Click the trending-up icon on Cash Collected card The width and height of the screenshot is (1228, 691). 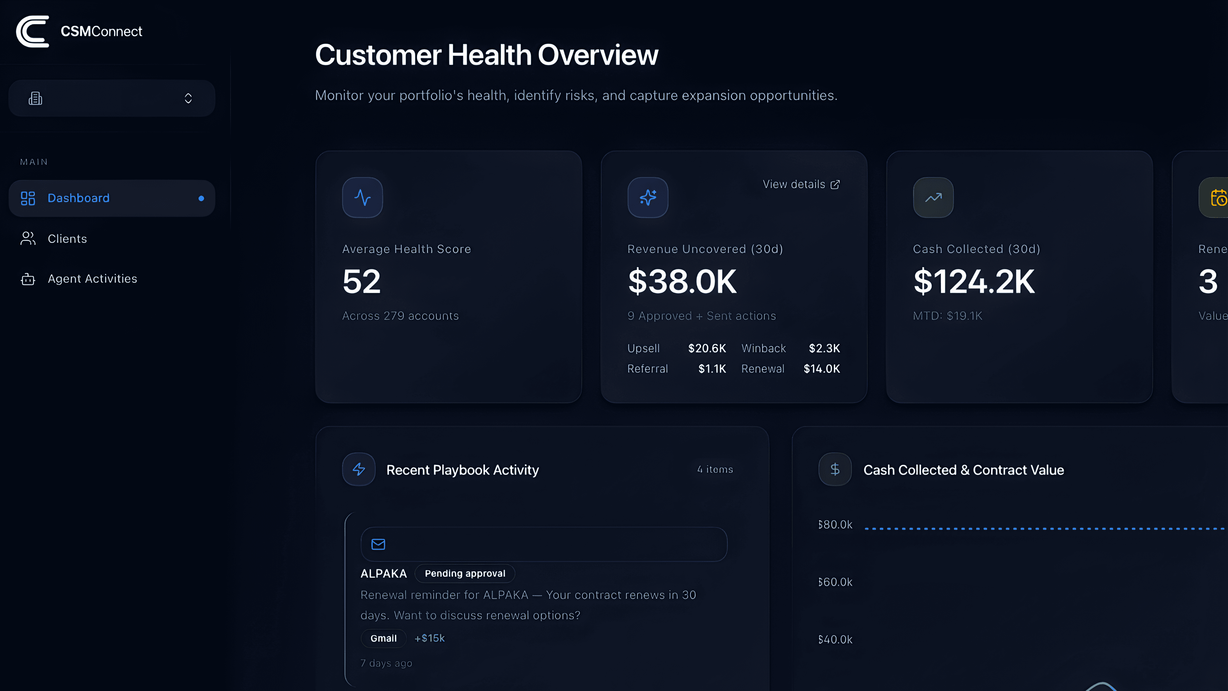pos(933,197)
